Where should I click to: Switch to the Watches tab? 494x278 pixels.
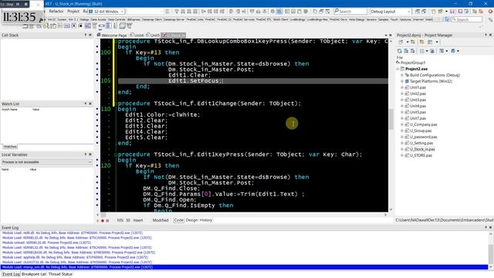point(10,147)
